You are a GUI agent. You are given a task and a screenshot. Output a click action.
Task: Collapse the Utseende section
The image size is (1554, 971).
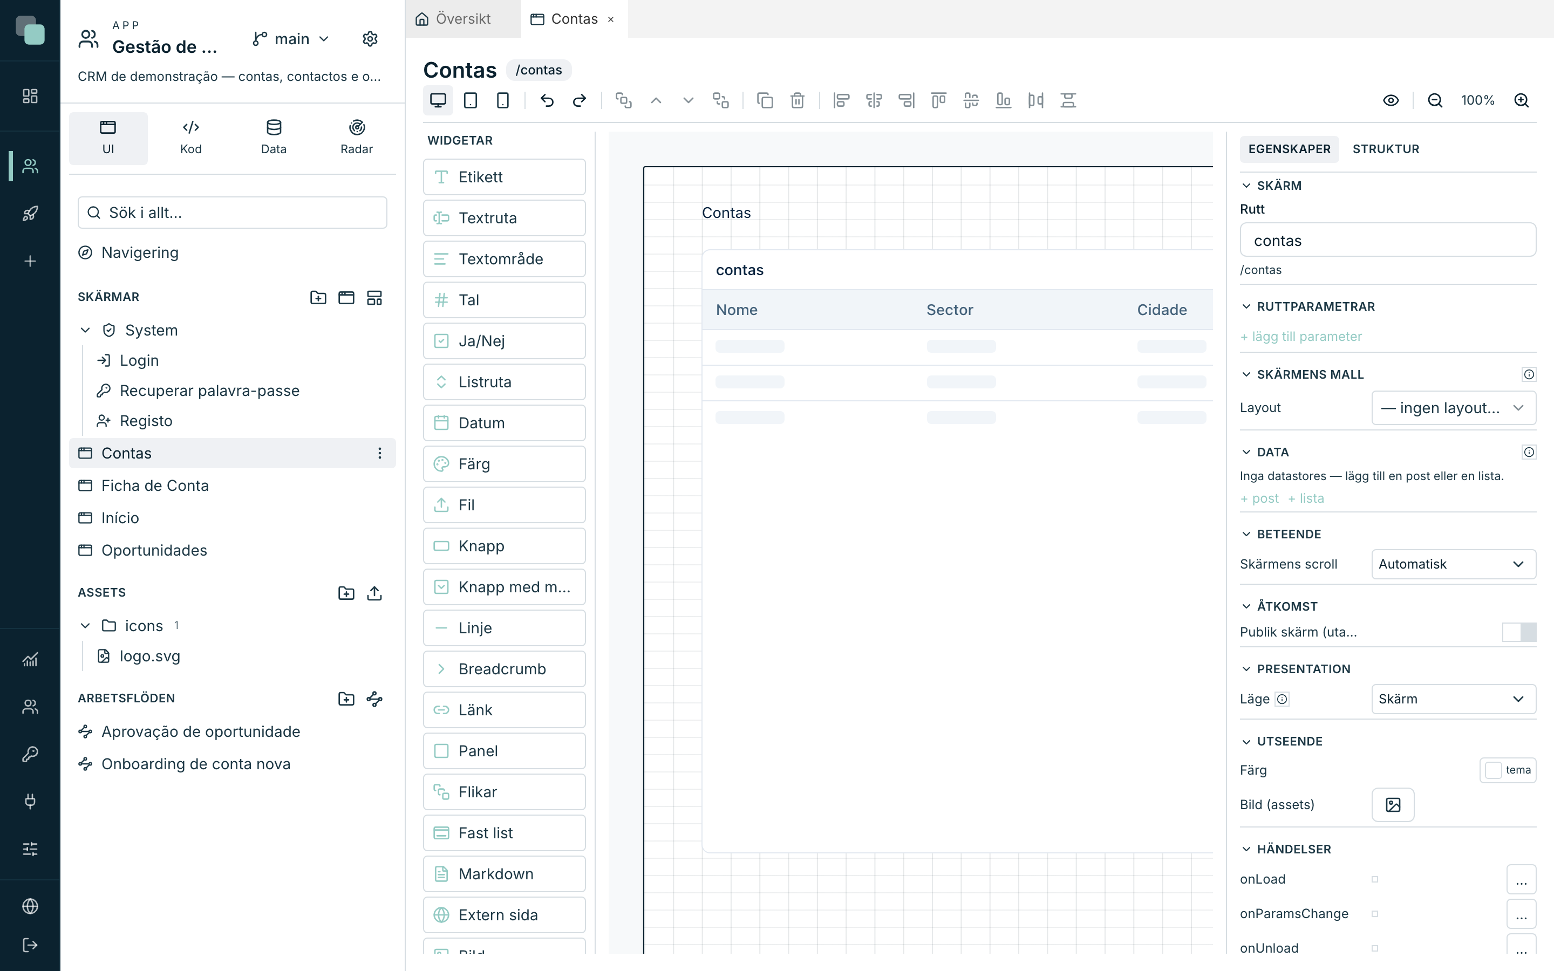click(1246, 741)
